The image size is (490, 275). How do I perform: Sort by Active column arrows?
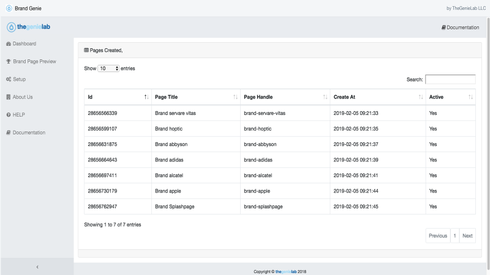point(470,97)
